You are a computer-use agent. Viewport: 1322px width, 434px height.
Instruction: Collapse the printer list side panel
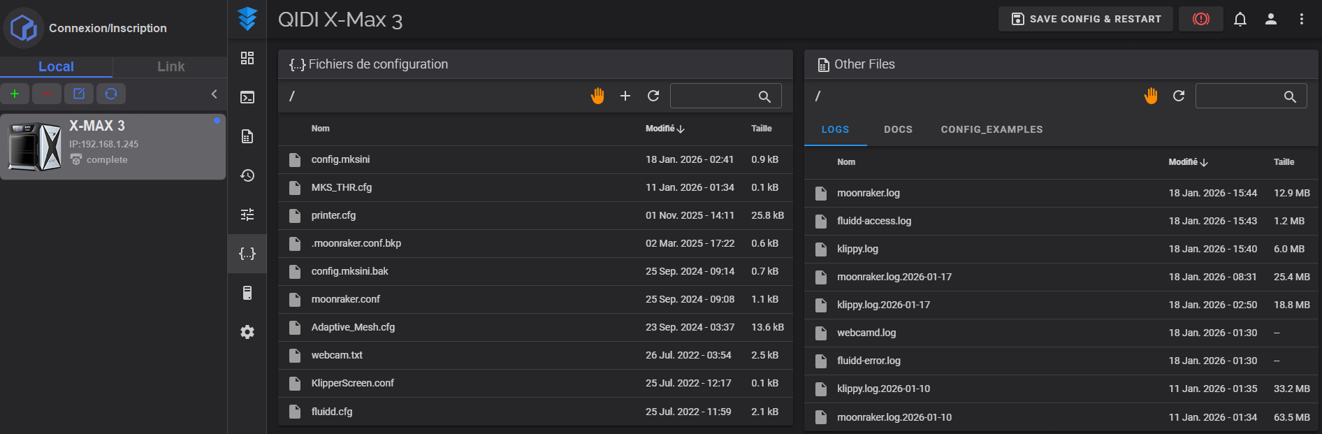click(215, 94)
